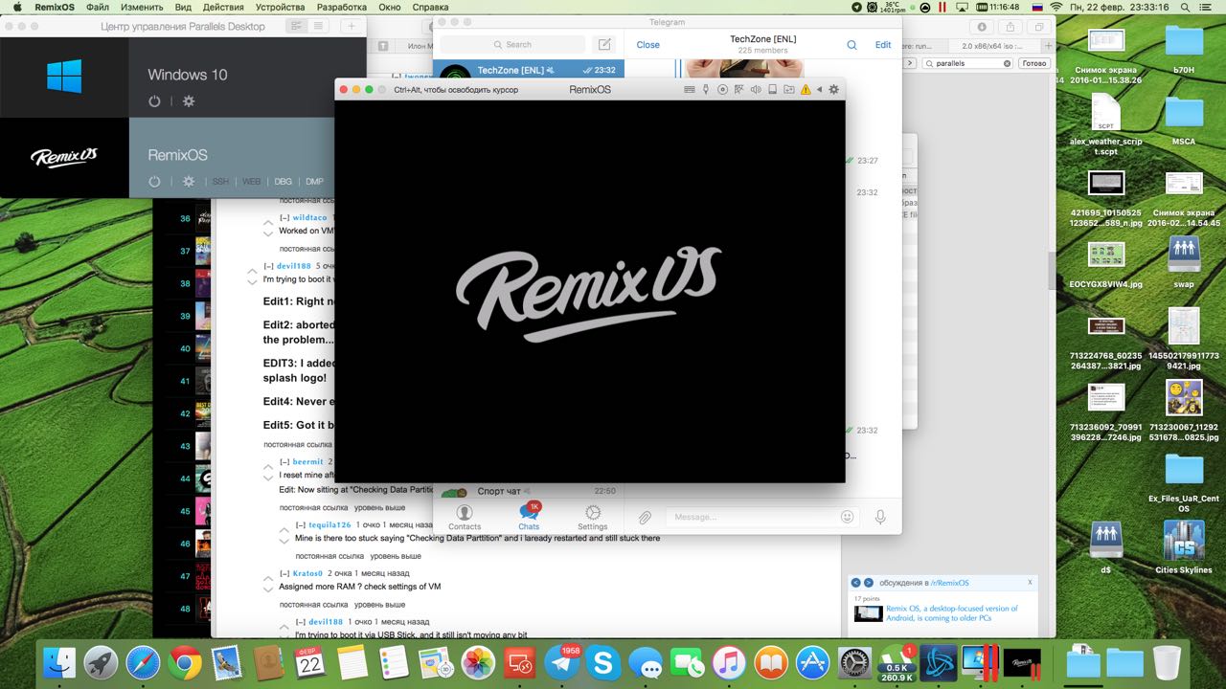Click the sound icon in RemixOS titlebar
The height and width of the screenshot is (689, 1226).
point(756,90)
